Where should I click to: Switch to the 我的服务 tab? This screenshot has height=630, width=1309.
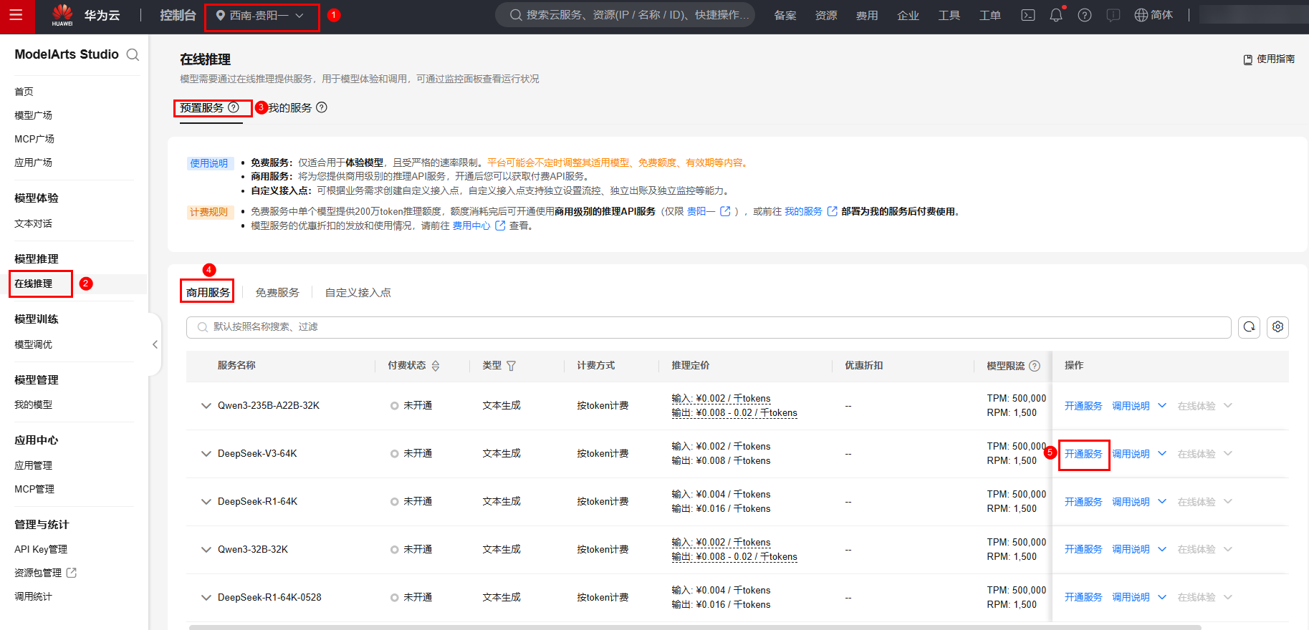pyautogui.click(x=290, y=107)
